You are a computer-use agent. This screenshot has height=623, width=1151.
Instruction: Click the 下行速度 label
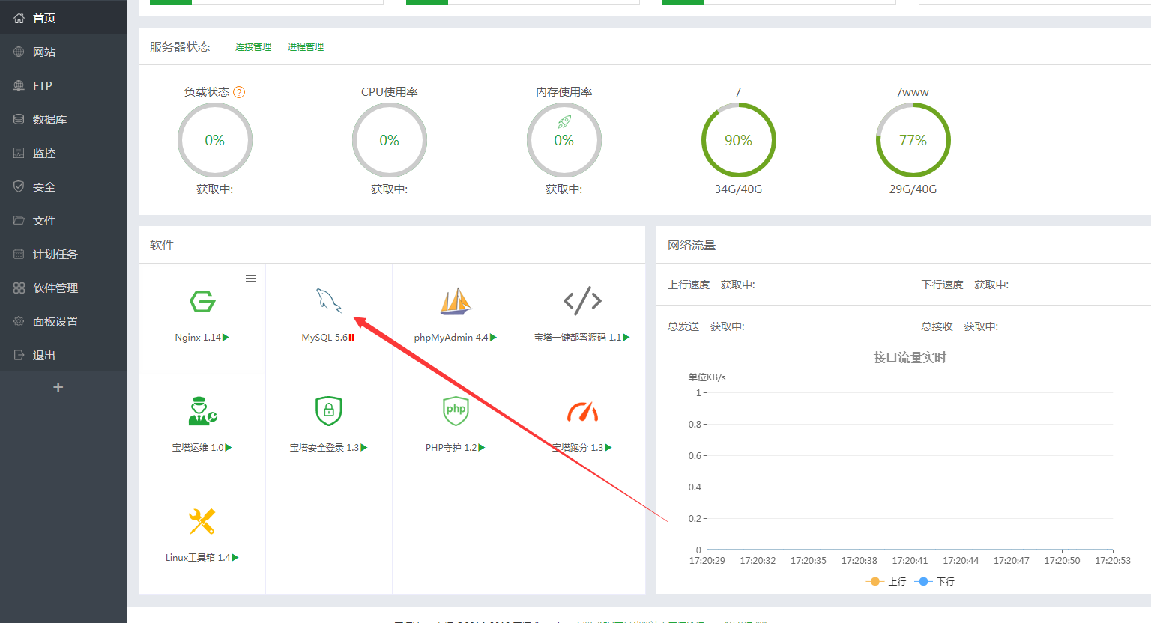(x=942, y=285)
